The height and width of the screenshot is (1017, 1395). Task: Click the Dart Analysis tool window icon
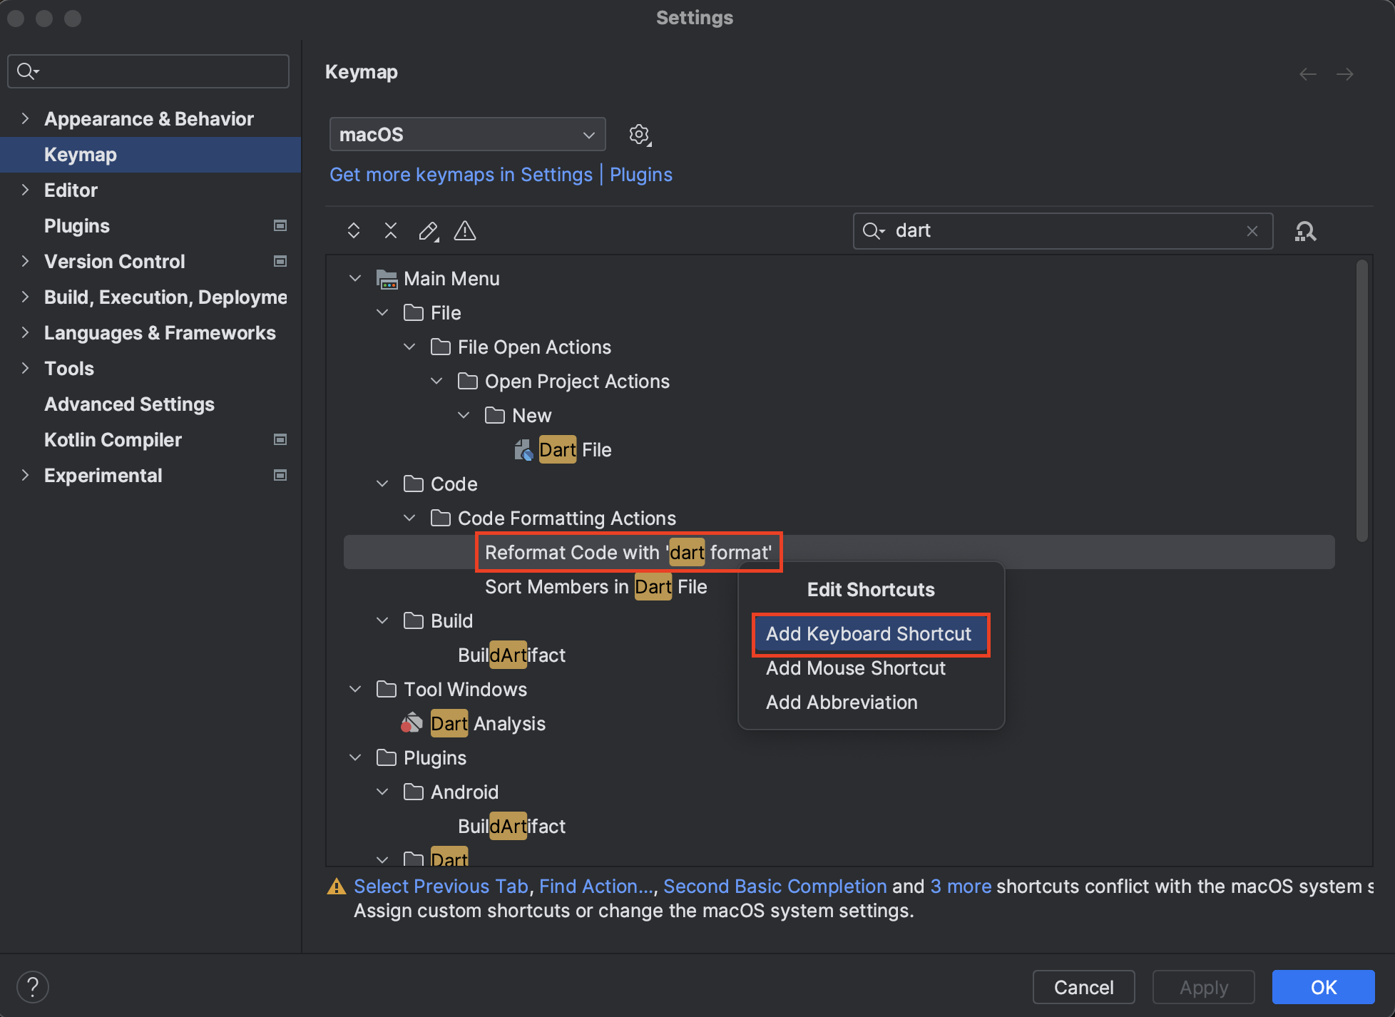tap(412, 723)
